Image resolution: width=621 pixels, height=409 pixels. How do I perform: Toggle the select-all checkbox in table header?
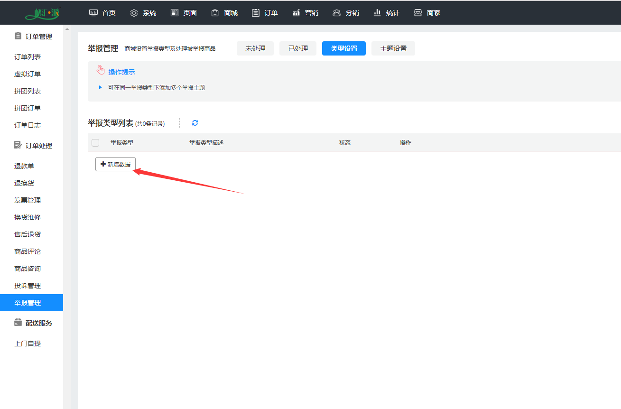coord(95,143)
